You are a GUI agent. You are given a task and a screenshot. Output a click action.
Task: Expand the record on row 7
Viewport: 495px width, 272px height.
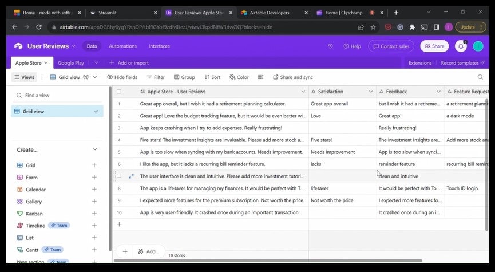131,176
